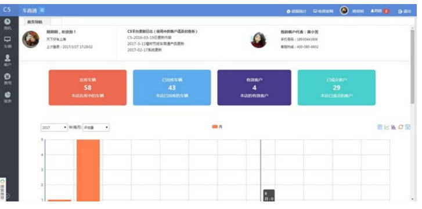422x209 pixels.
Task: Click the 车商通 title in header
Action: tap(30, 10)
